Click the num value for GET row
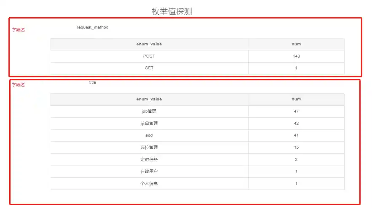Viewport: 372px width, 208px height. [x=296, y=68]
